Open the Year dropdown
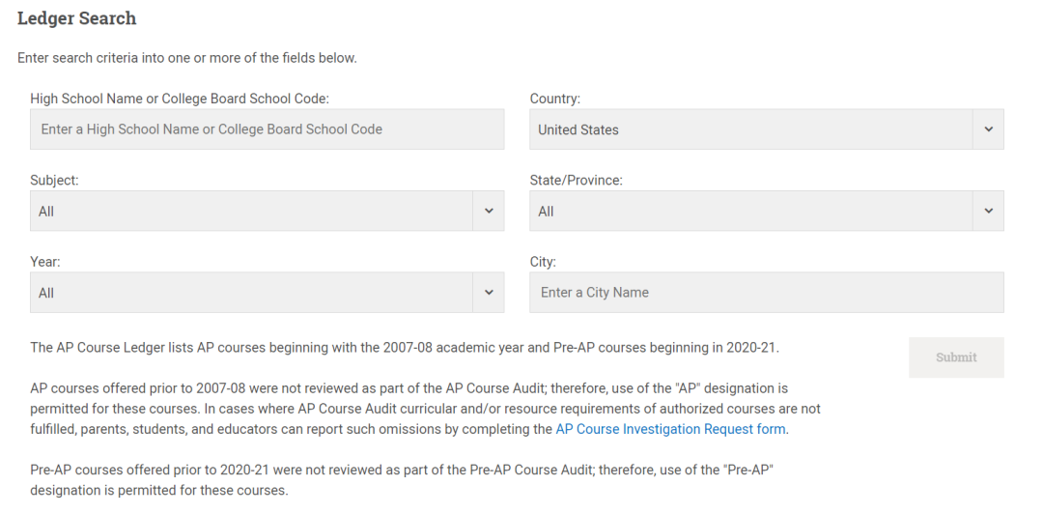This screenshot has width=1043, height=514. click(267, 293)
